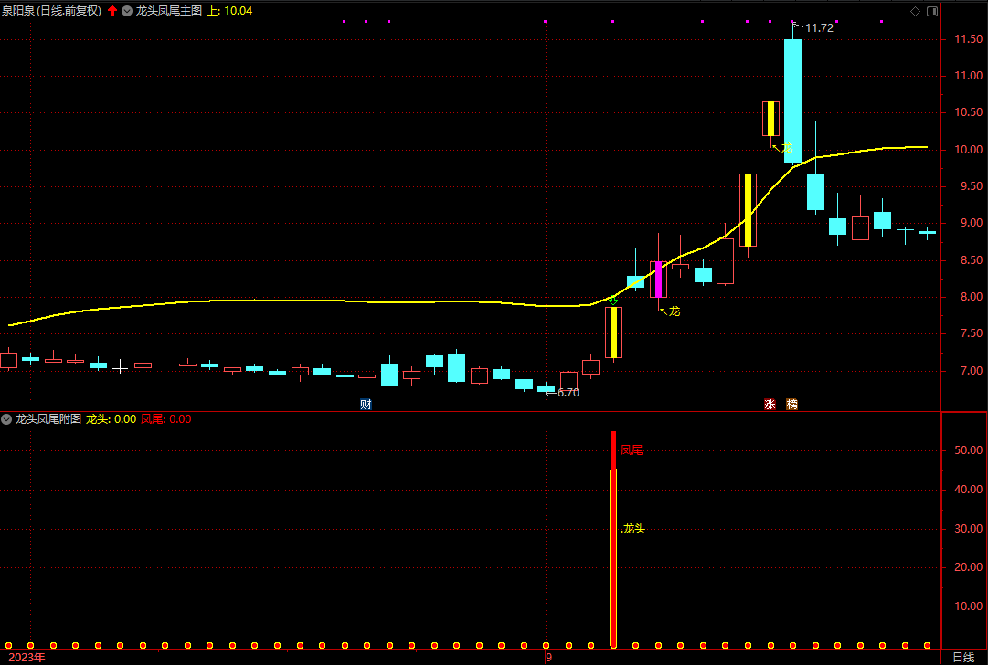988x665 pixels.
Task: Open the main chart indicator dropdown circle
Action: (127, 11)
